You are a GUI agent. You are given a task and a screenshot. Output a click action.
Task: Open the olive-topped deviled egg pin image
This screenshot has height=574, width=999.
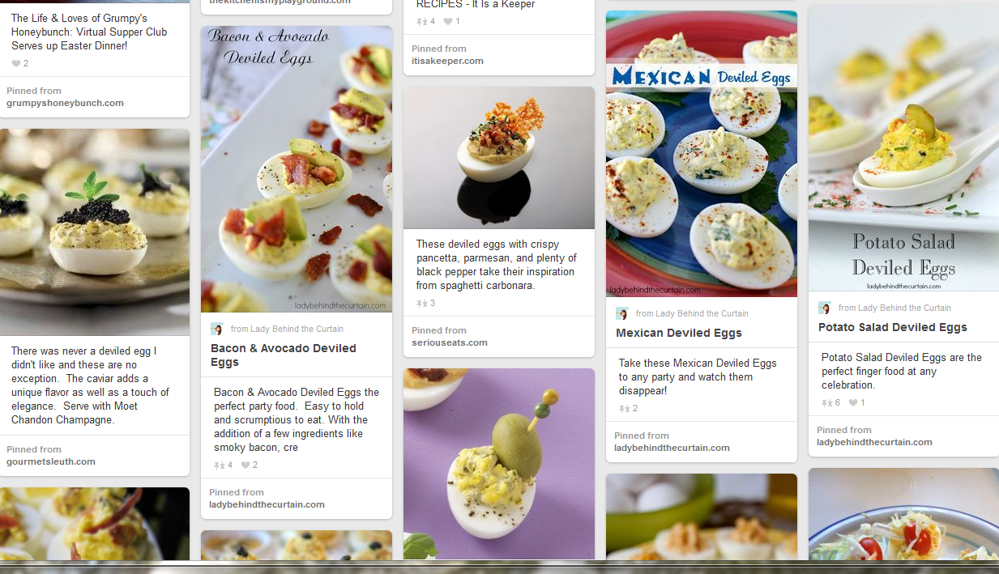tap(499, 464)
